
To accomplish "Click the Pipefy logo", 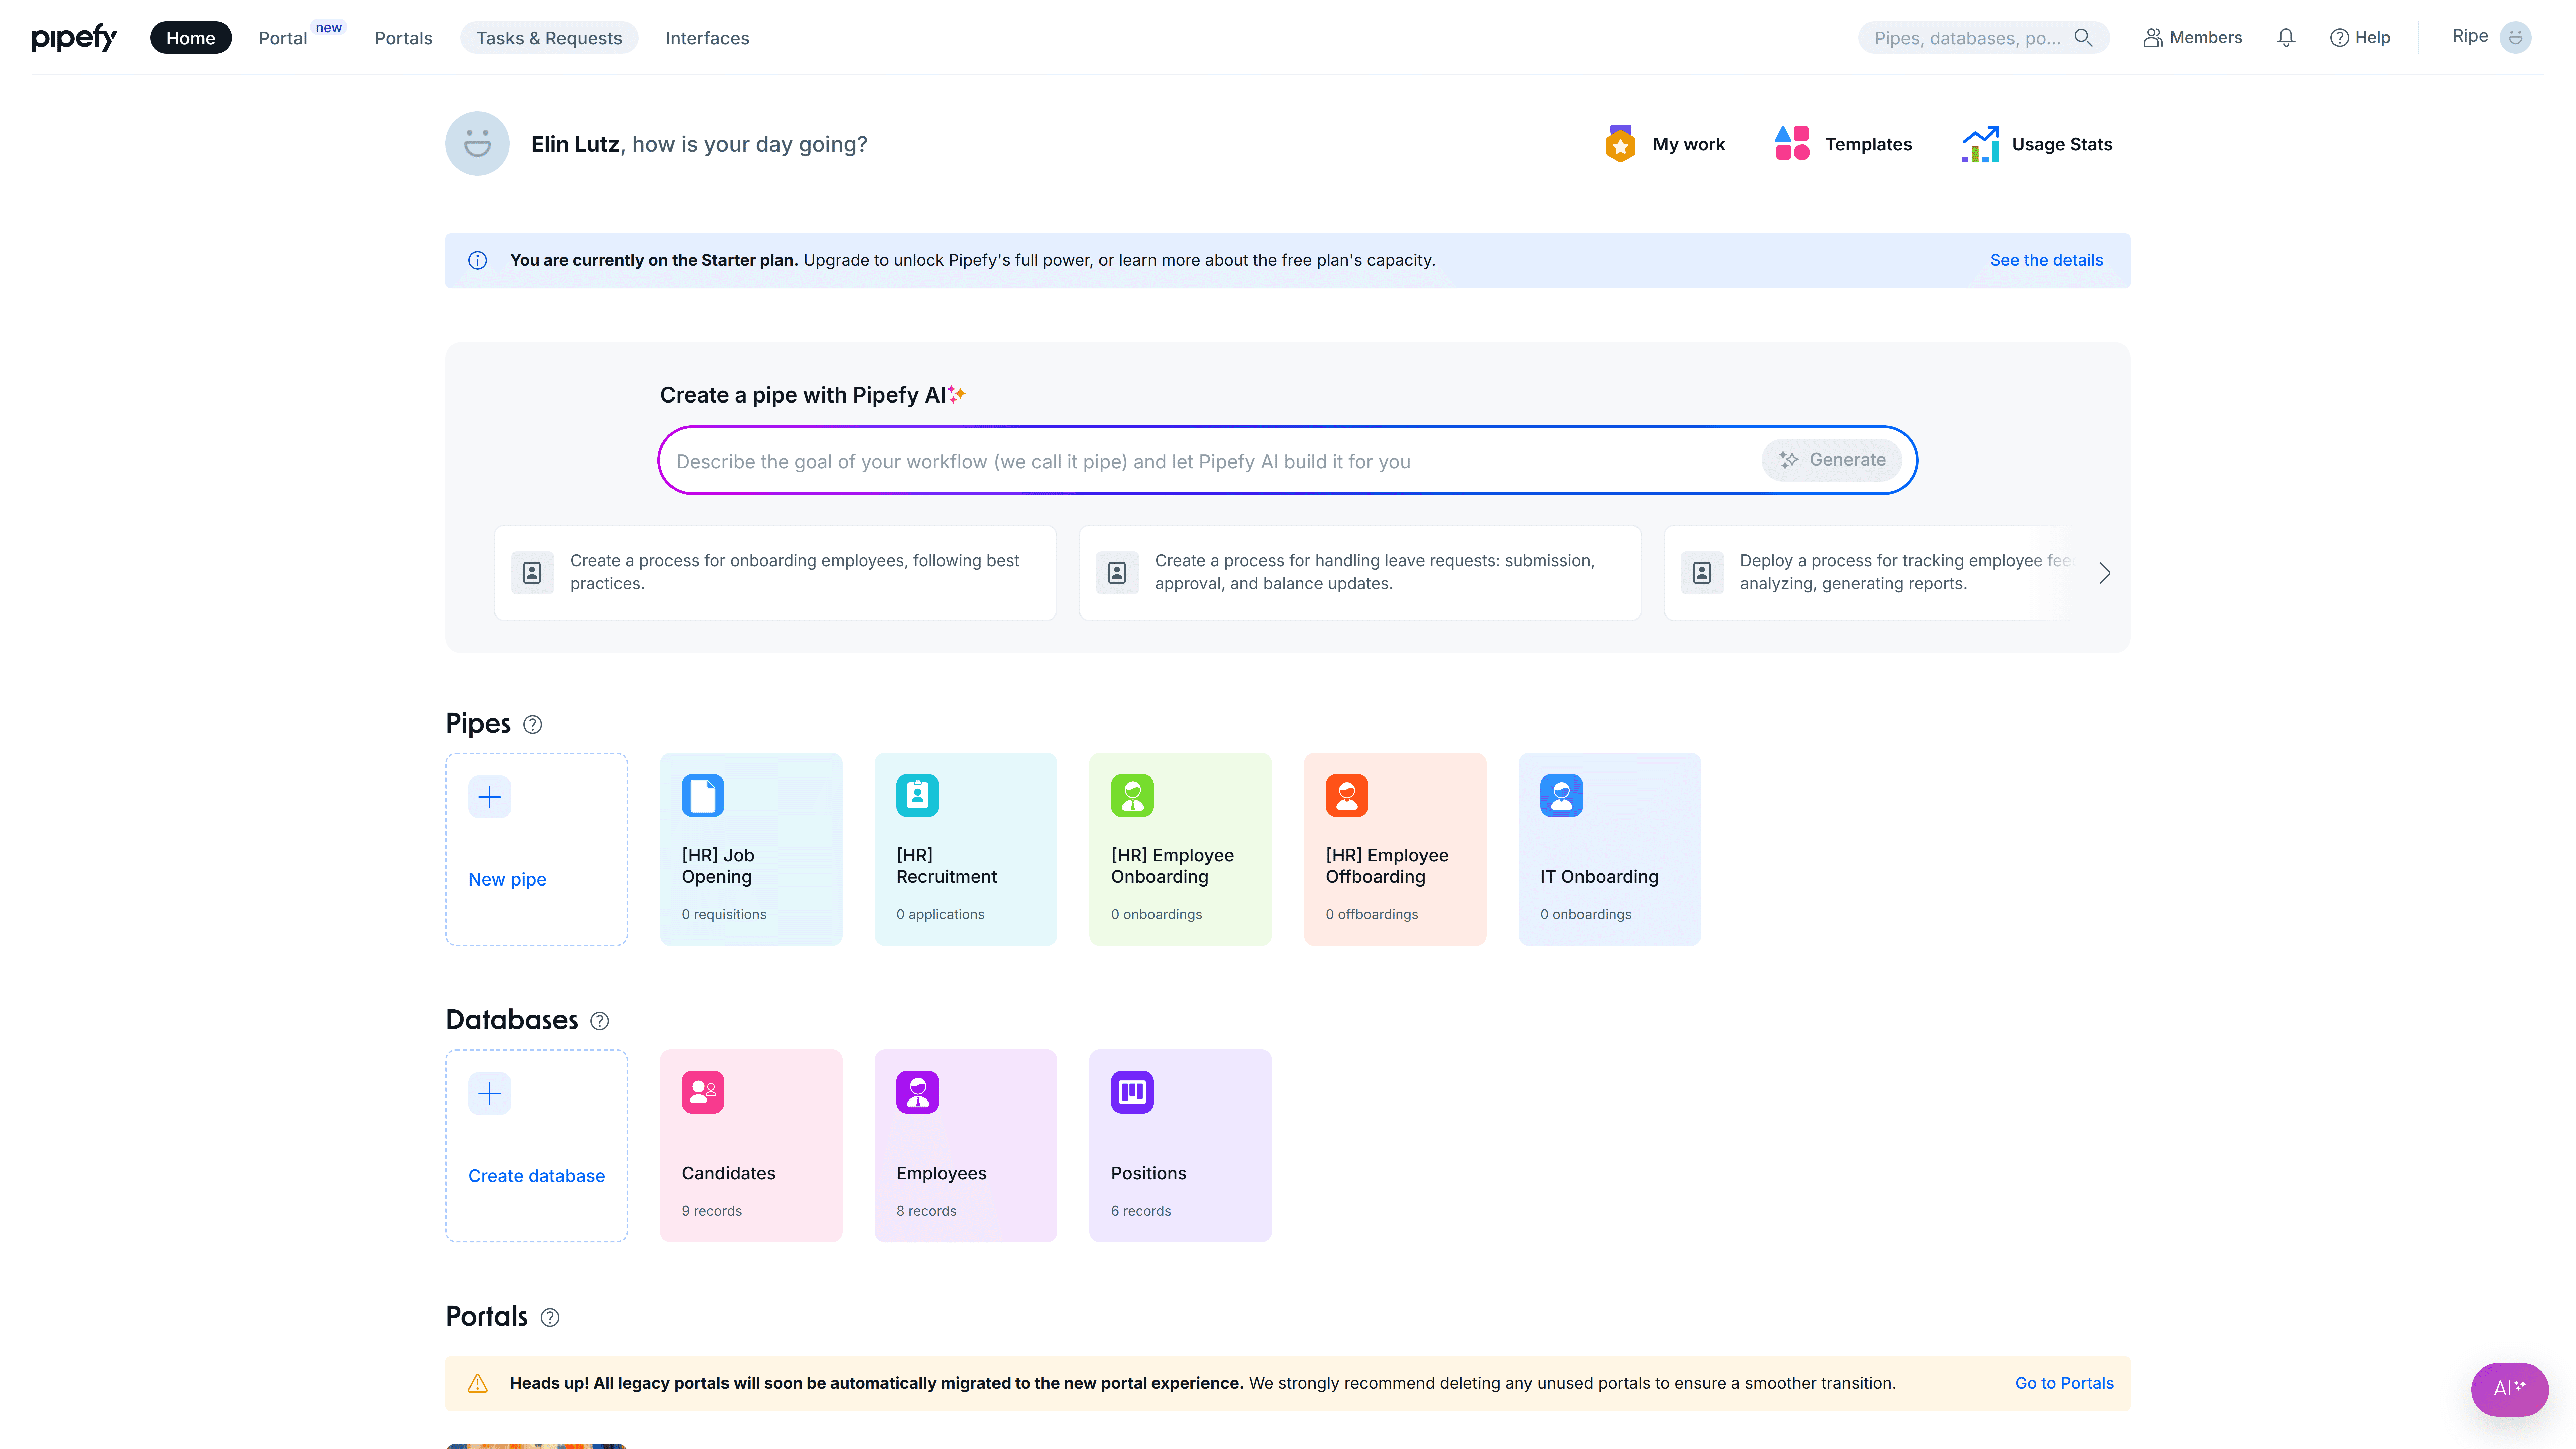I will 74,38.
